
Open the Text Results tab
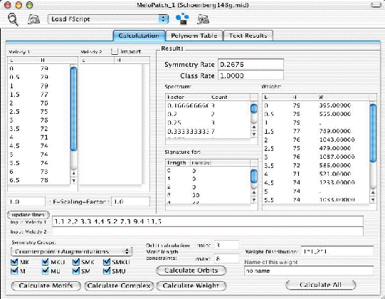pyautogui.click(x=248, y=36)
